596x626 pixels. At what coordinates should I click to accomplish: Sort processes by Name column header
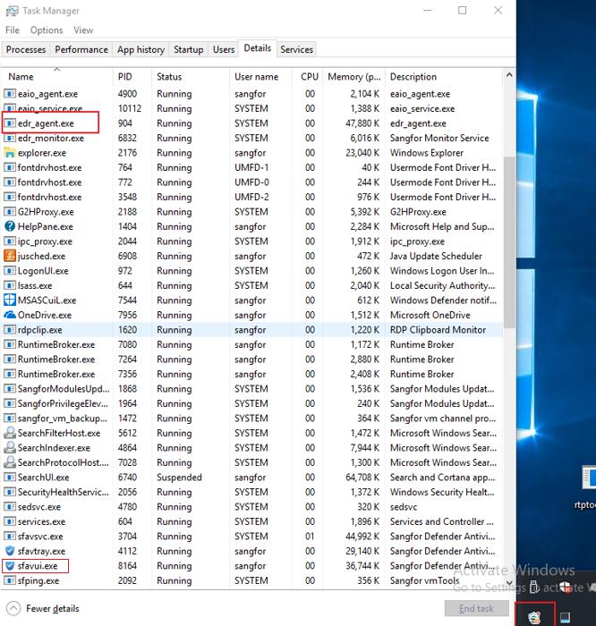pos(21,77)
